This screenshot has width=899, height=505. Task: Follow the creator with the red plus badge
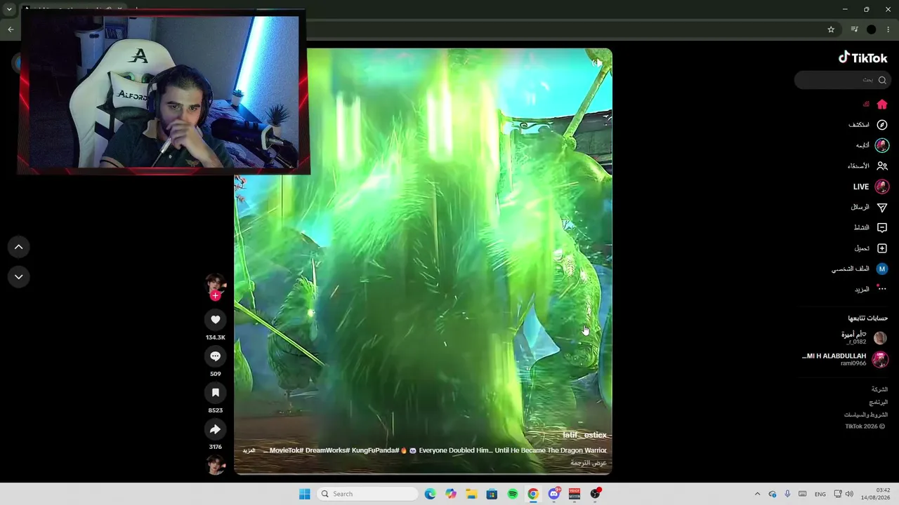tap(216, 296)
